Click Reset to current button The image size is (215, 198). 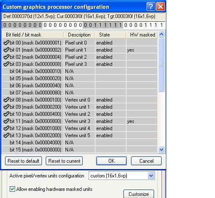[64, 161]
